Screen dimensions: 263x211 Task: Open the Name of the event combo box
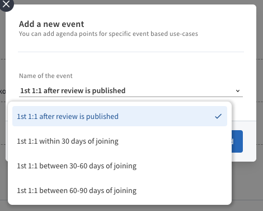pos(131,91)
